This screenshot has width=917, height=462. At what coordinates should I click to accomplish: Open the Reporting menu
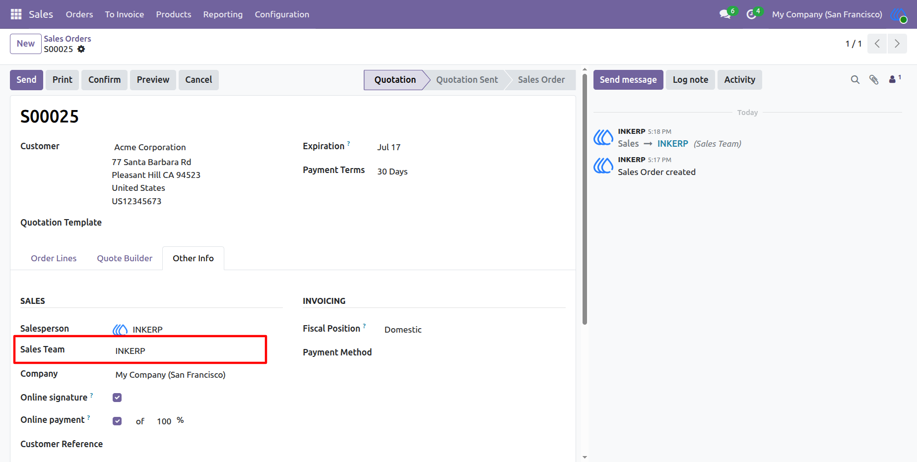pyautogui.click(x=223, y=14)
